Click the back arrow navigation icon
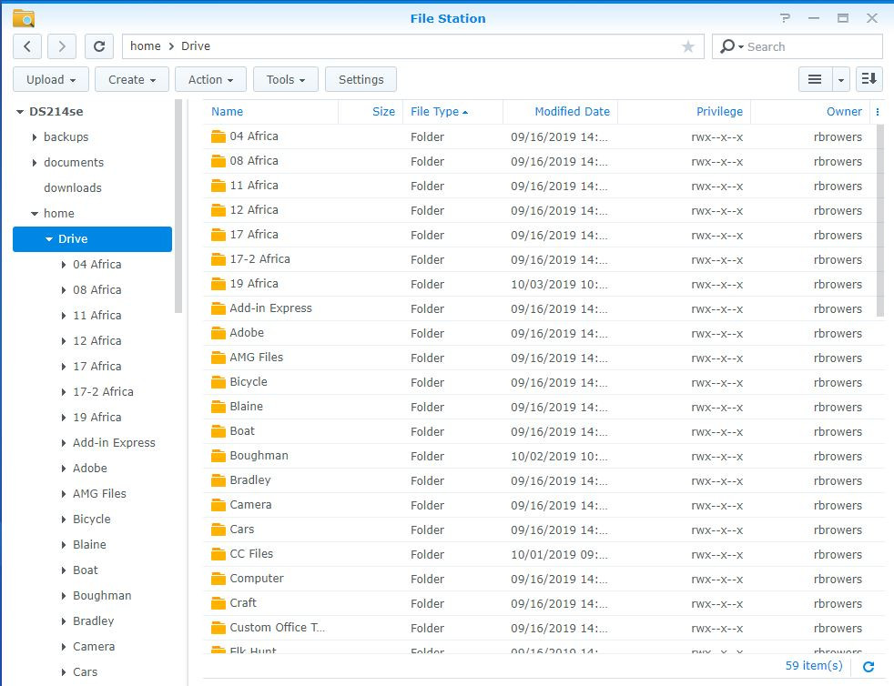Viewport: 894px width, 686px height. tap(26, 46)
